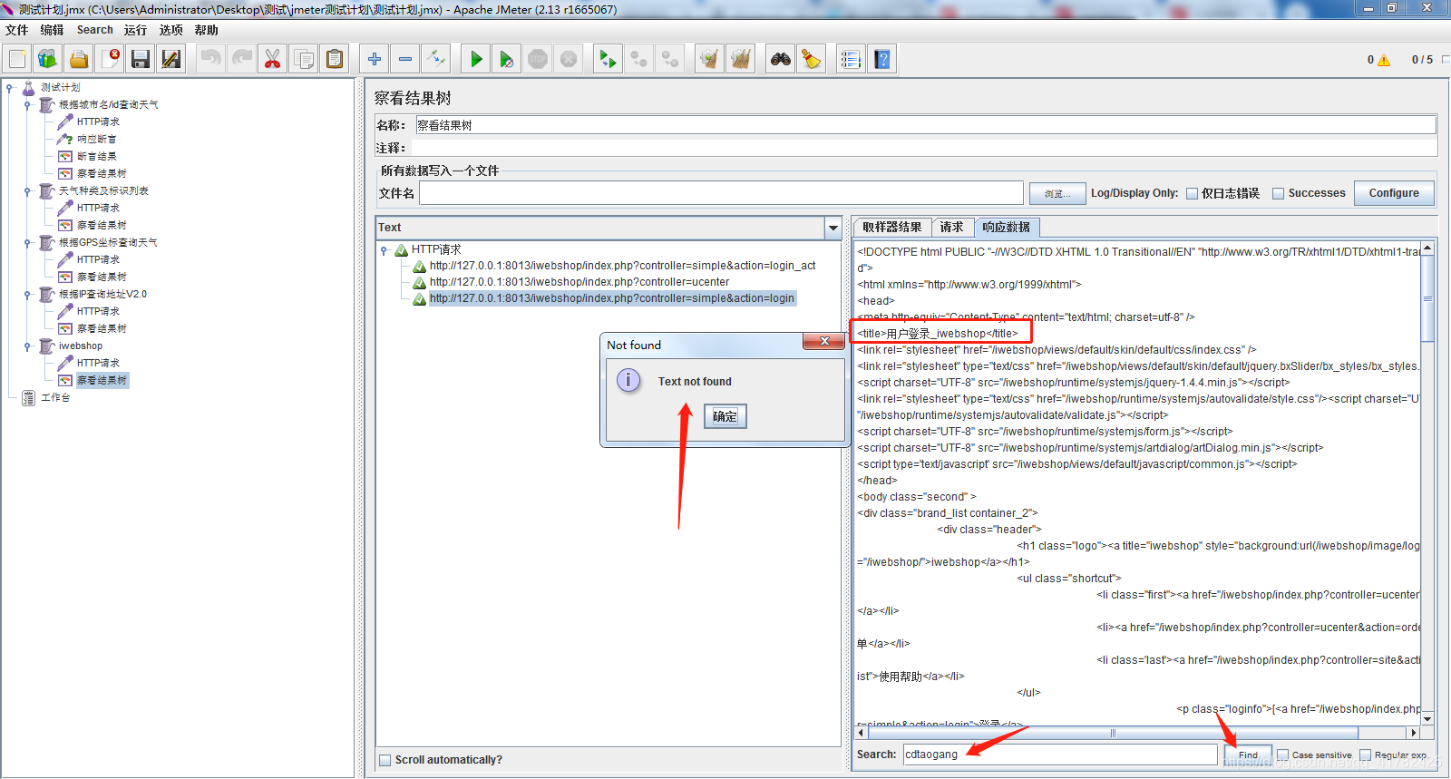
Task: Click the Clear All results icon
Action: [x=740, y=60]
